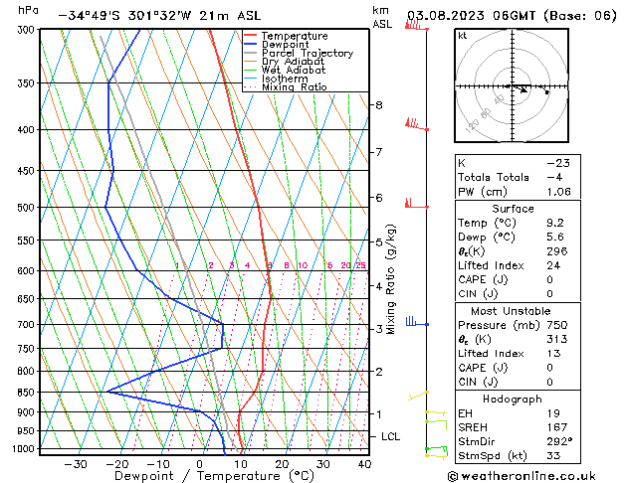The image size is (626, 483).
Task: Click the Most Unstable Lifted Index 13
Action: (x=553, y=354)
